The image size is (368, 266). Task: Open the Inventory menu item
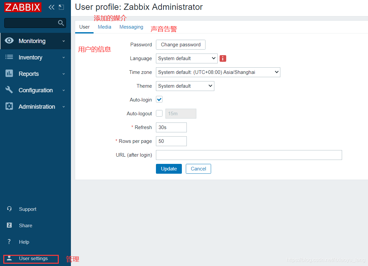pos(35,57)
